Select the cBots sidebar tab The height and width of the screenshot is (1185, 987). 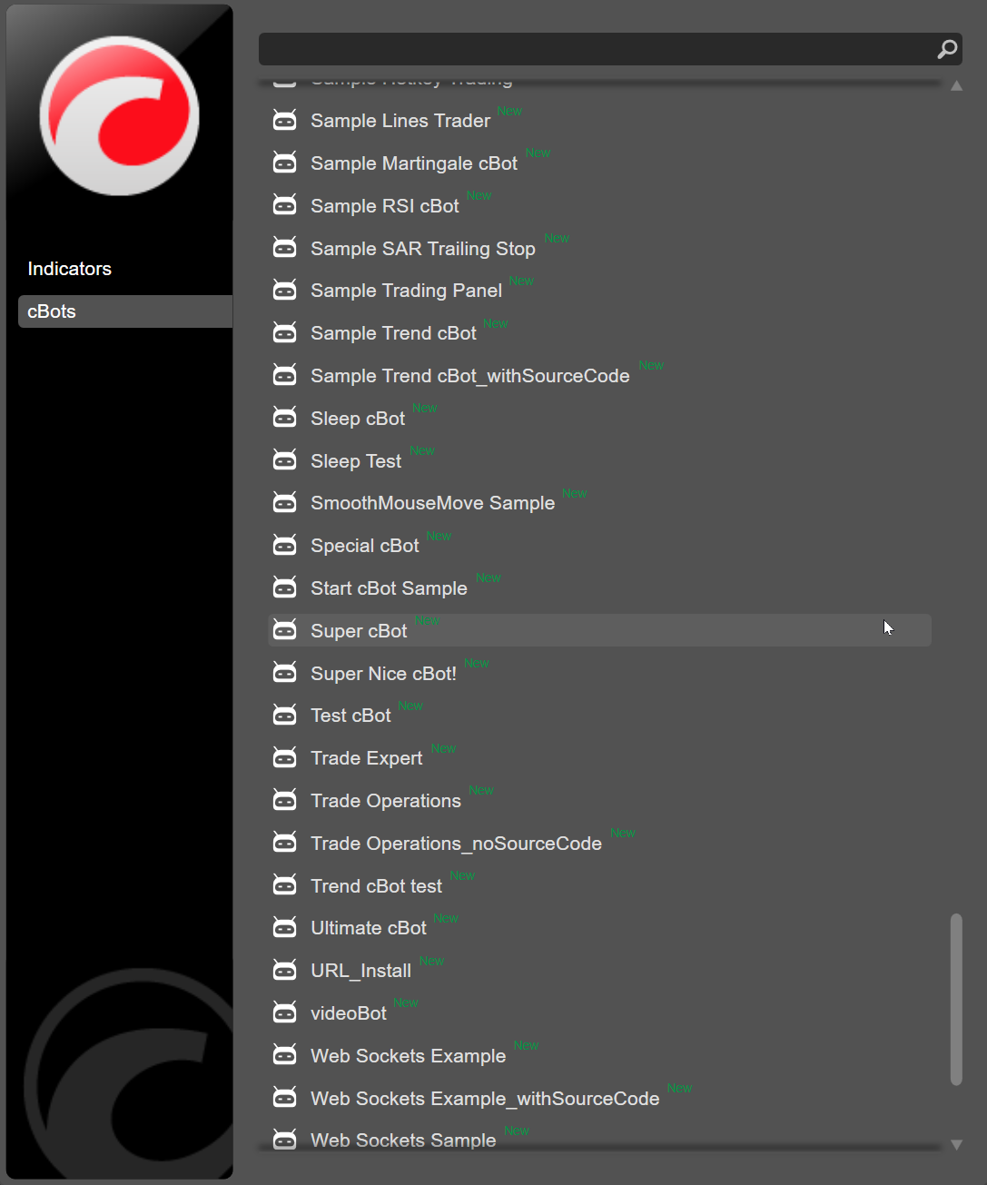coord(52,311)
